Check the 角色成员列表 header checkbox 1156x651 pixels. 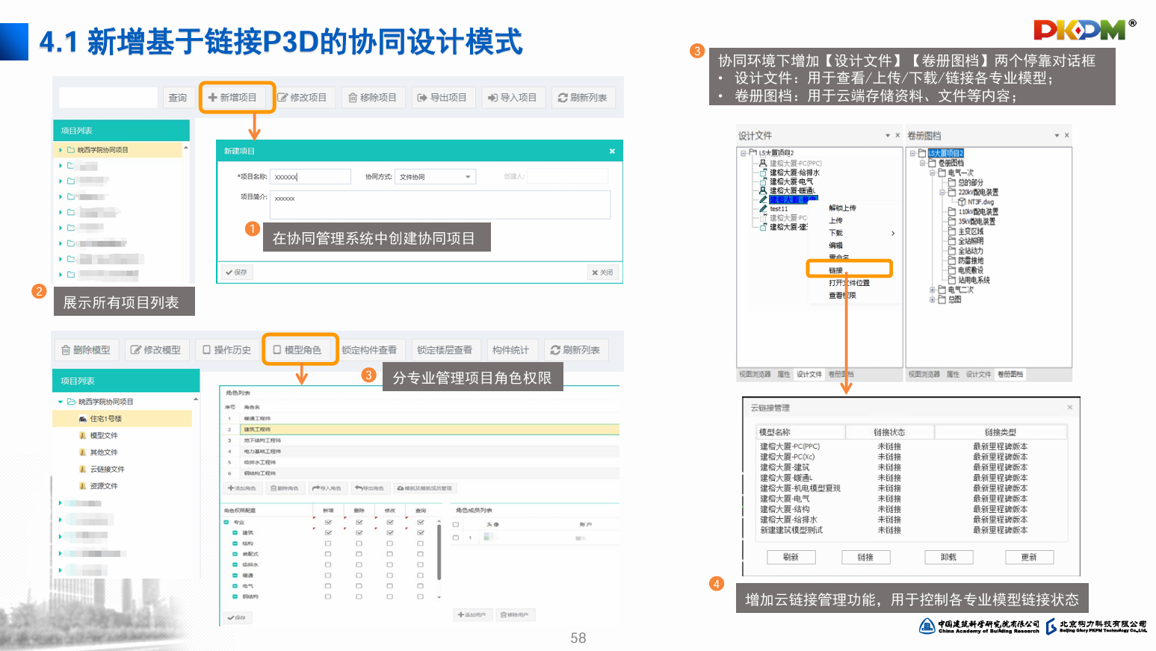click(x=456, y=524)
